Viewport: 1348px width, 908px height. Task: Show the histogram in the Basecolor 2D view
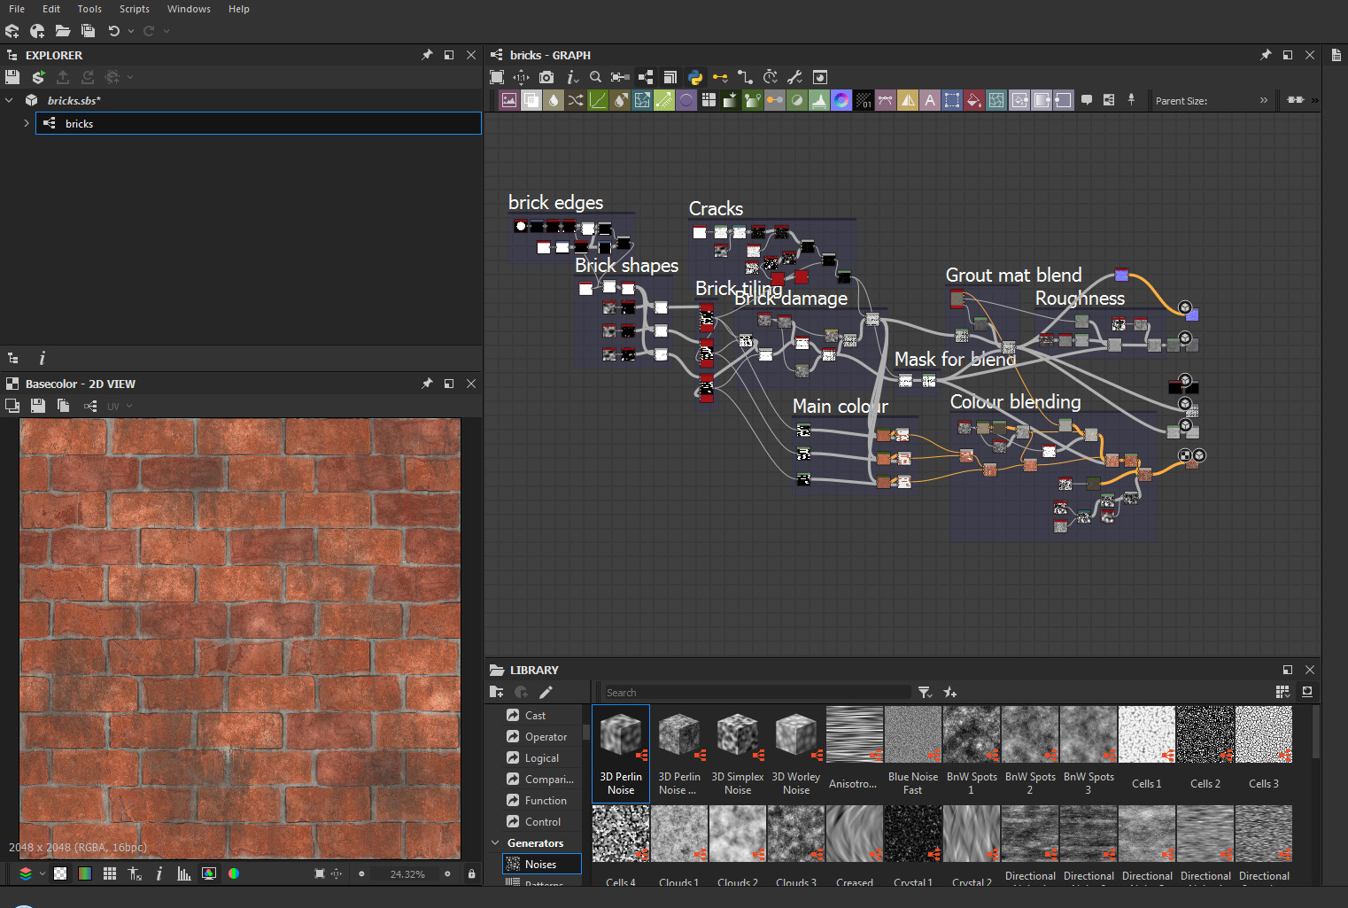coord(183,874)
